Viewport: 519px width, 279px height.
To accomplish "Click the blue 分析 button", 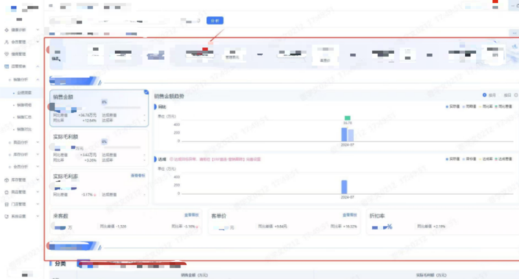I will (215, 21).
